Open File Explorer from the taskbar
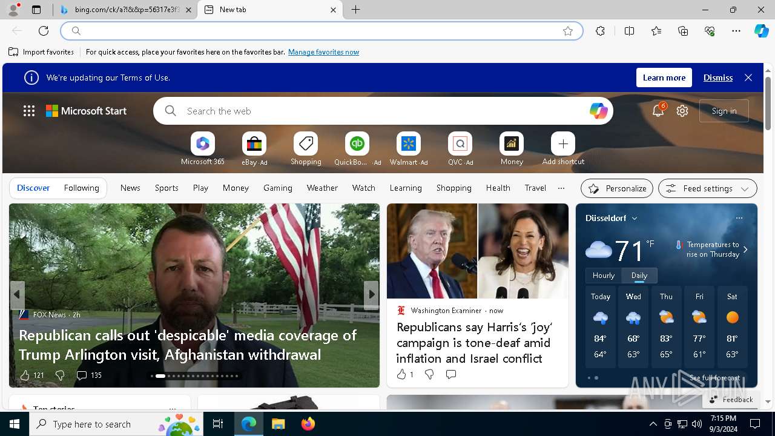The width and height of the screenshot is (775, 436). click(x=279, y=424)
